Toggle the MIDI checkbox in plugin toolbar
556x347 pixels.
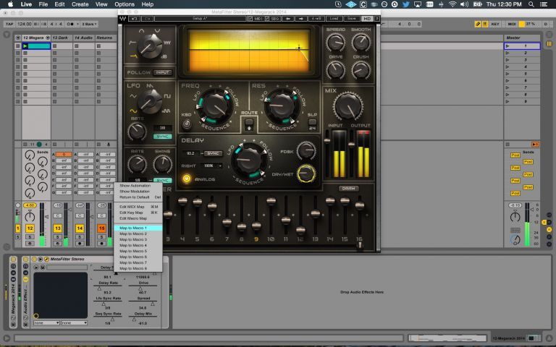coord(250,18)
